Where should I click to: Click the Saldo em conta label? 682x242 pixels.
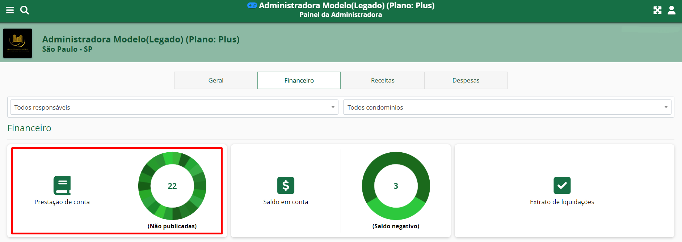point(286,202)
